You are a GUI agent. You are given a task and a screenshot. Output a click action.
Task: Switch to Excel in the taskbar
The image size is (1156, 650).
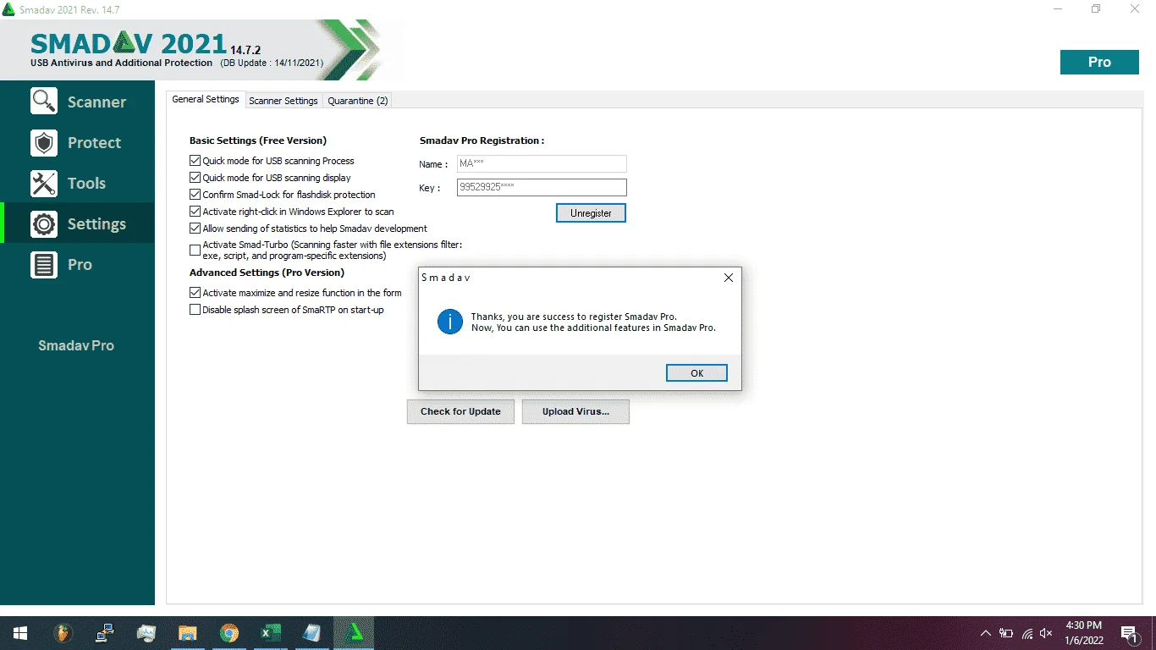(271, 633)
